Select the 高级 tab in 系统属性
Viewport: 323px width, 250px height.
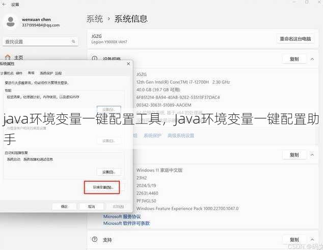click(x=31, y=73)
